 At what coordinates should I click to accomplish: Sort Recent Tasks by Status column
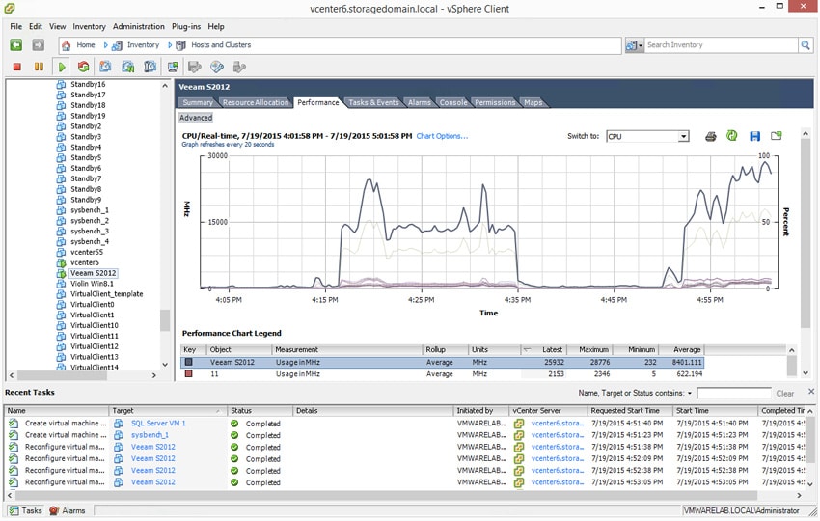pyautogui.click(x=260, y=411)
